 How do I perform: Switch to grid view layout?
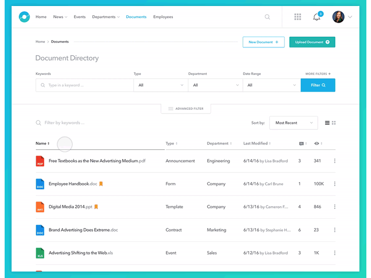pos(334,123)
